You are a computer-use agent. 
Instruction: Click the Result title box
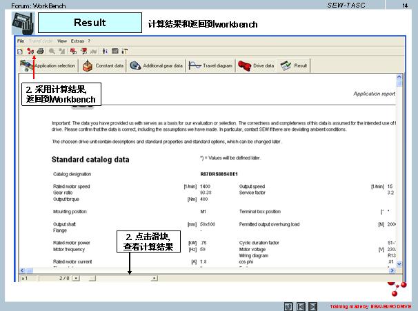coord(90,23)
